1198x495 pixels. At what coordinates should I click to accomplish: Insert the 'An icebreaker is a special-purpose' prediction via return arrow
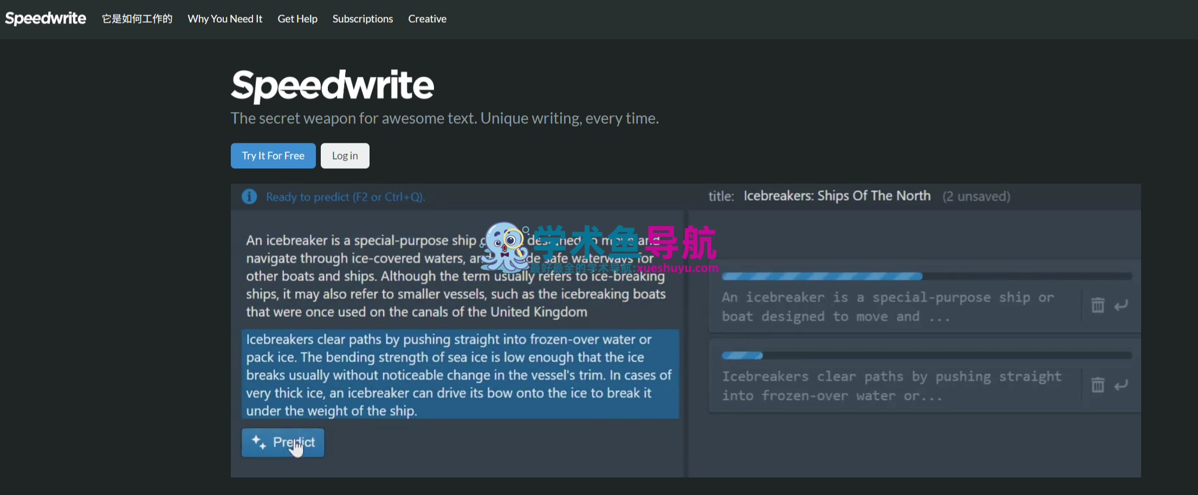coord(1121,306)
